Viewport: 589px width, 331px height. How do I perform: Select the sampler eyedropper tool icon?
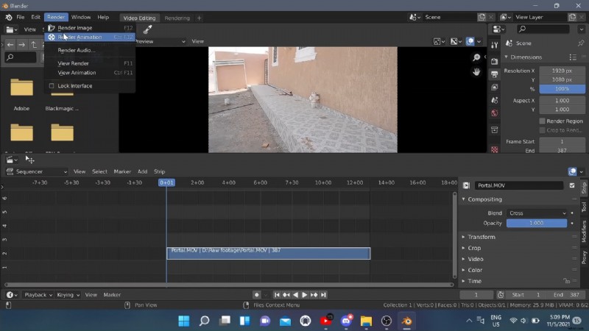(x=148, y=29)
